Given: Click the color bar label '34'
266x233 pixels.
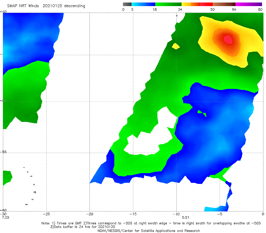Looking at the screenshot, I should coord(180,9).
